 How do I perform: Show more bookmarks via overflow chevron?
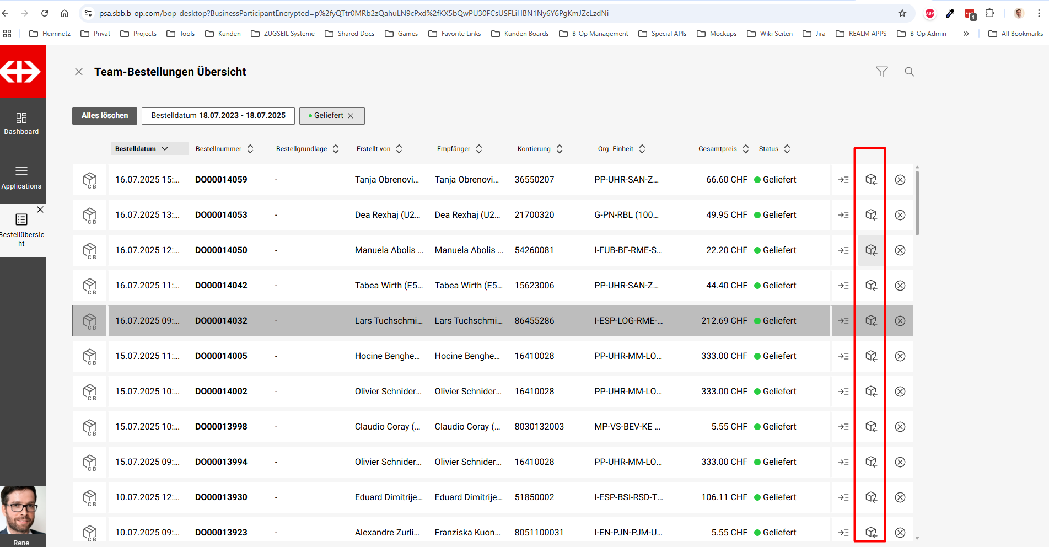coord(966,34)
